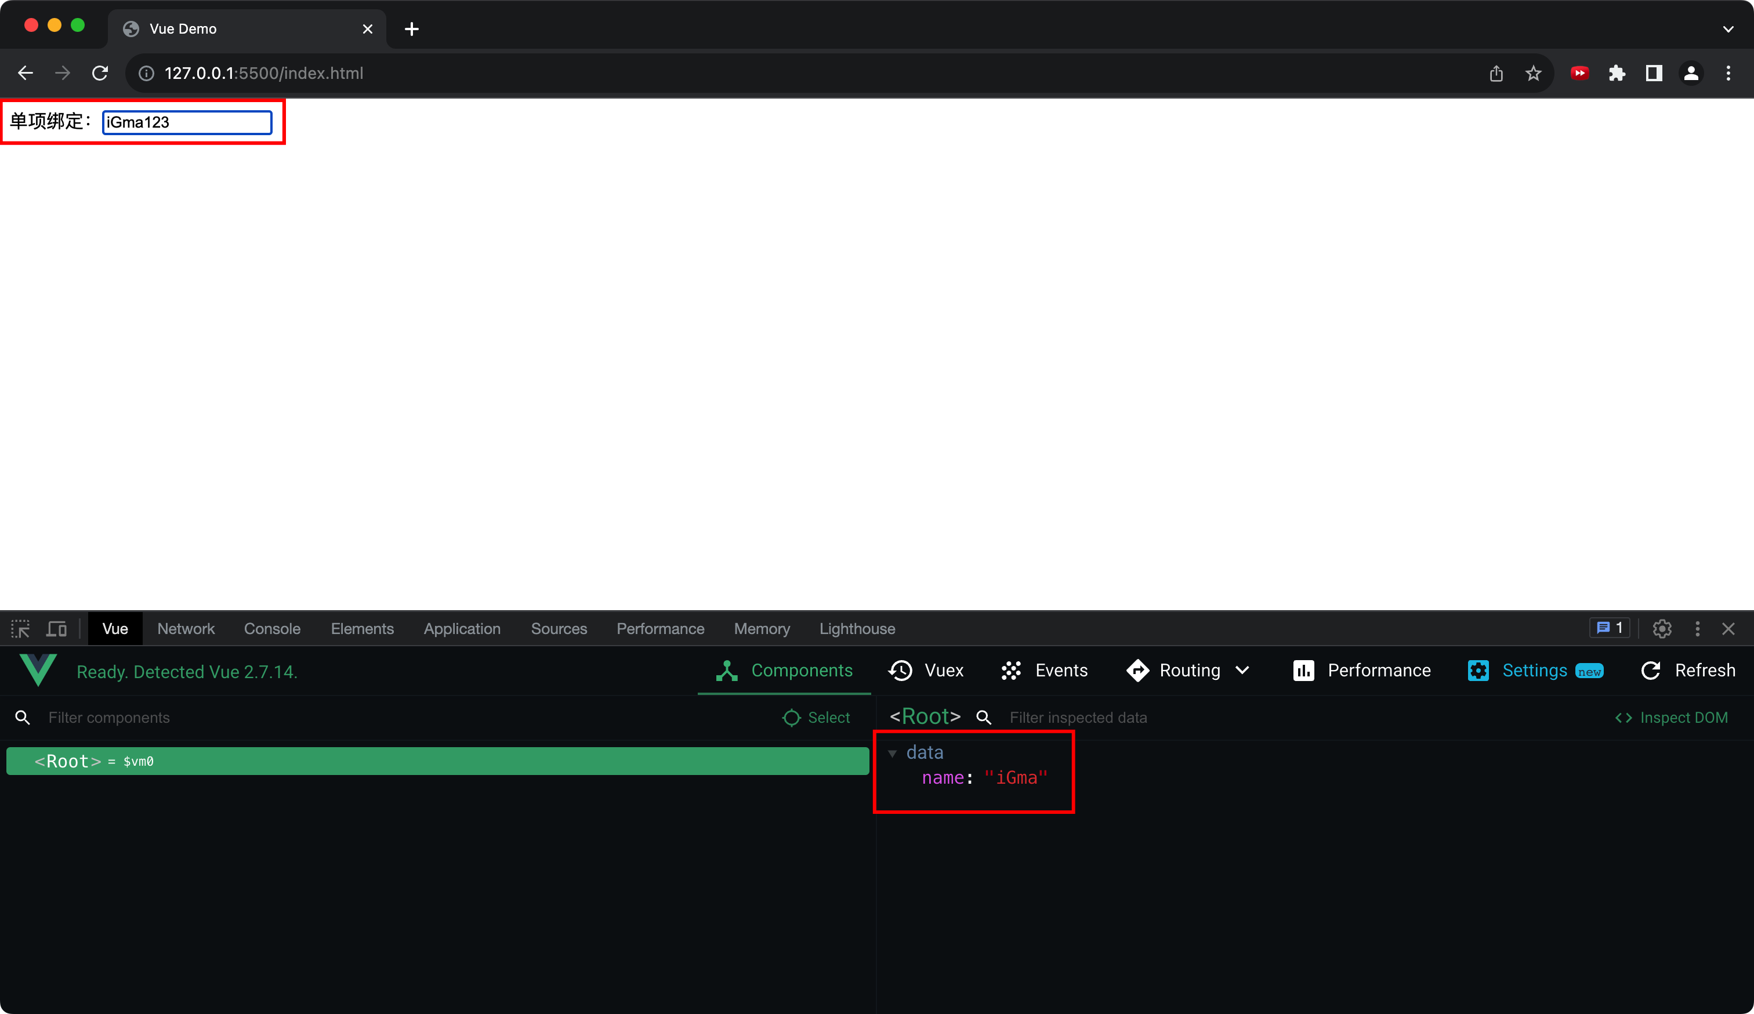
Task: Collapse the data section triangle
Action: tap(892, 753)
